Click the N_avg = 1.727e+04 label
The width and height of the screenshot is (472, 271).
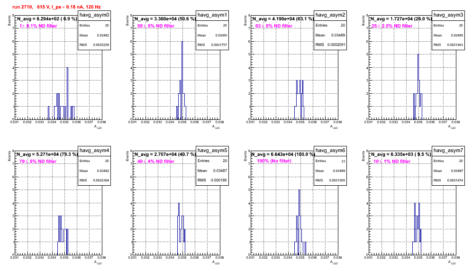[x=400, y=19]
